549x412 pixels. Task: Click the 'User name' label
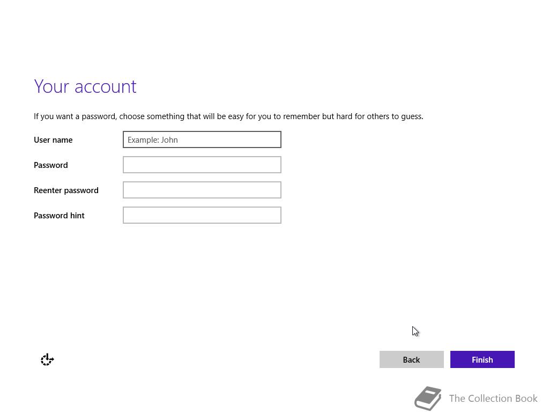pos(53,140)
